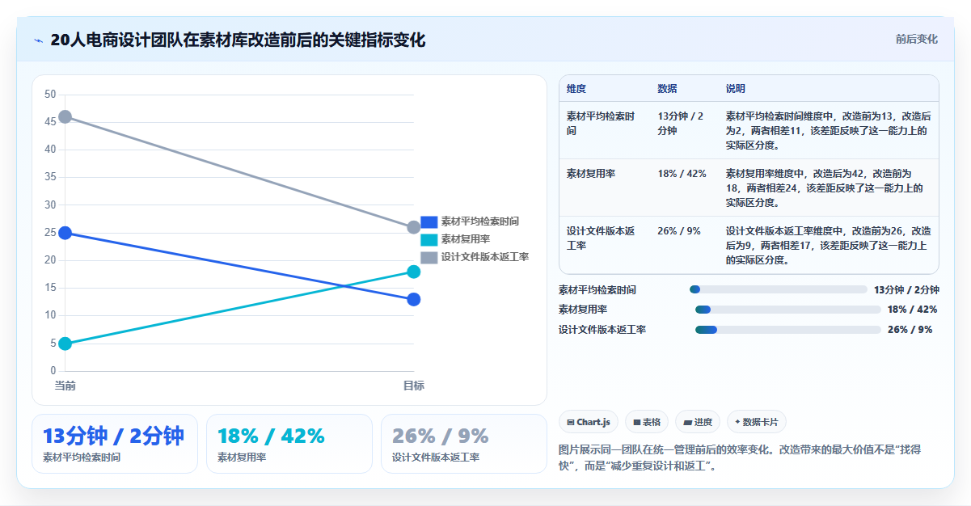Click the 维度 column header
Image resolution: width=971 pixels, height=506 pixels.
(x=576, y=89)
